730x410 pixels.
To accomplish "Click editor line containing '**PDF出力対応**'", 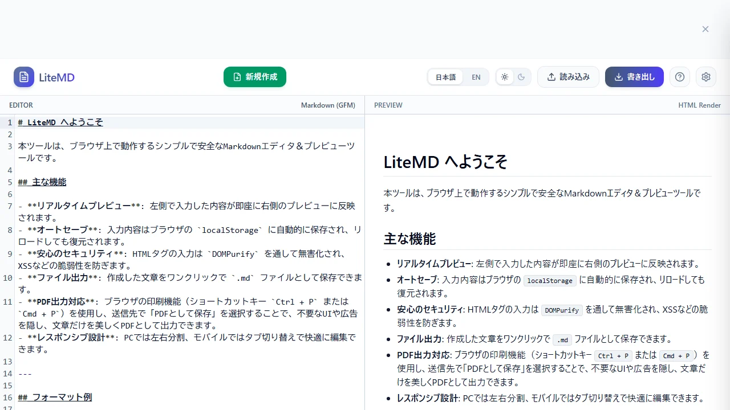I will [x=188, y=314].
